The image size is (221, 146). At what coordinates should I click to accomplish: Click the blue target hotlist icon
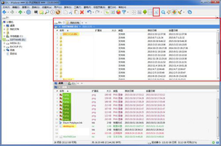(29, 12)
